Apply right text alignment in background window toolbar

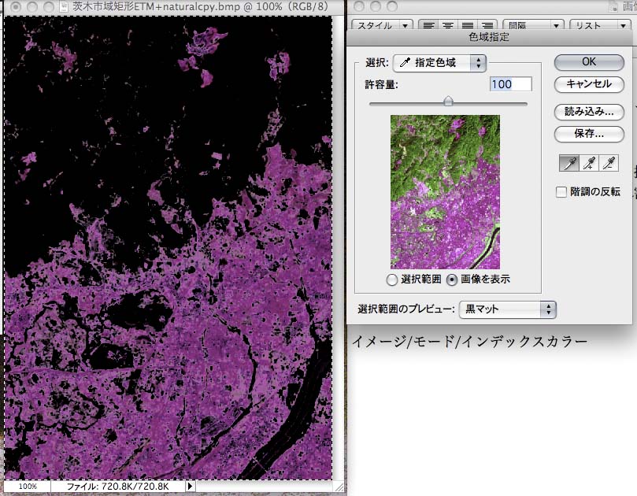coord(487,26)
